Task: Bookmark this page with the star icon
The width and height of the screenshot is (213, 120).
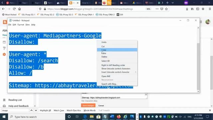Action: (x=166, y=9)
